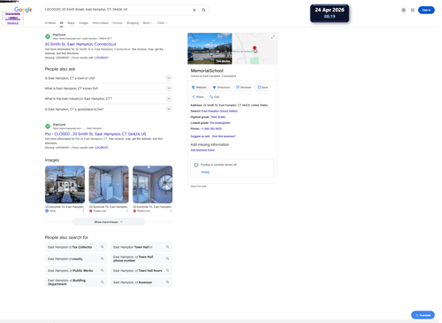Open Reviews for Memorial School
This screenshot has width=442, height=323.
244,88
